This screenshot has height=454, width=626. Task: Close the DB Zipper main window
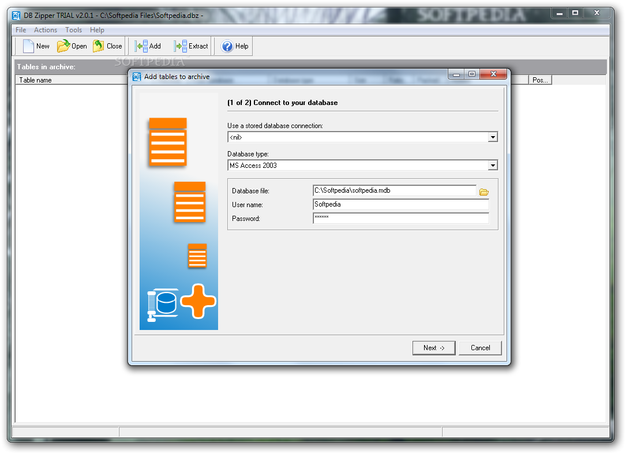point(597,13)
